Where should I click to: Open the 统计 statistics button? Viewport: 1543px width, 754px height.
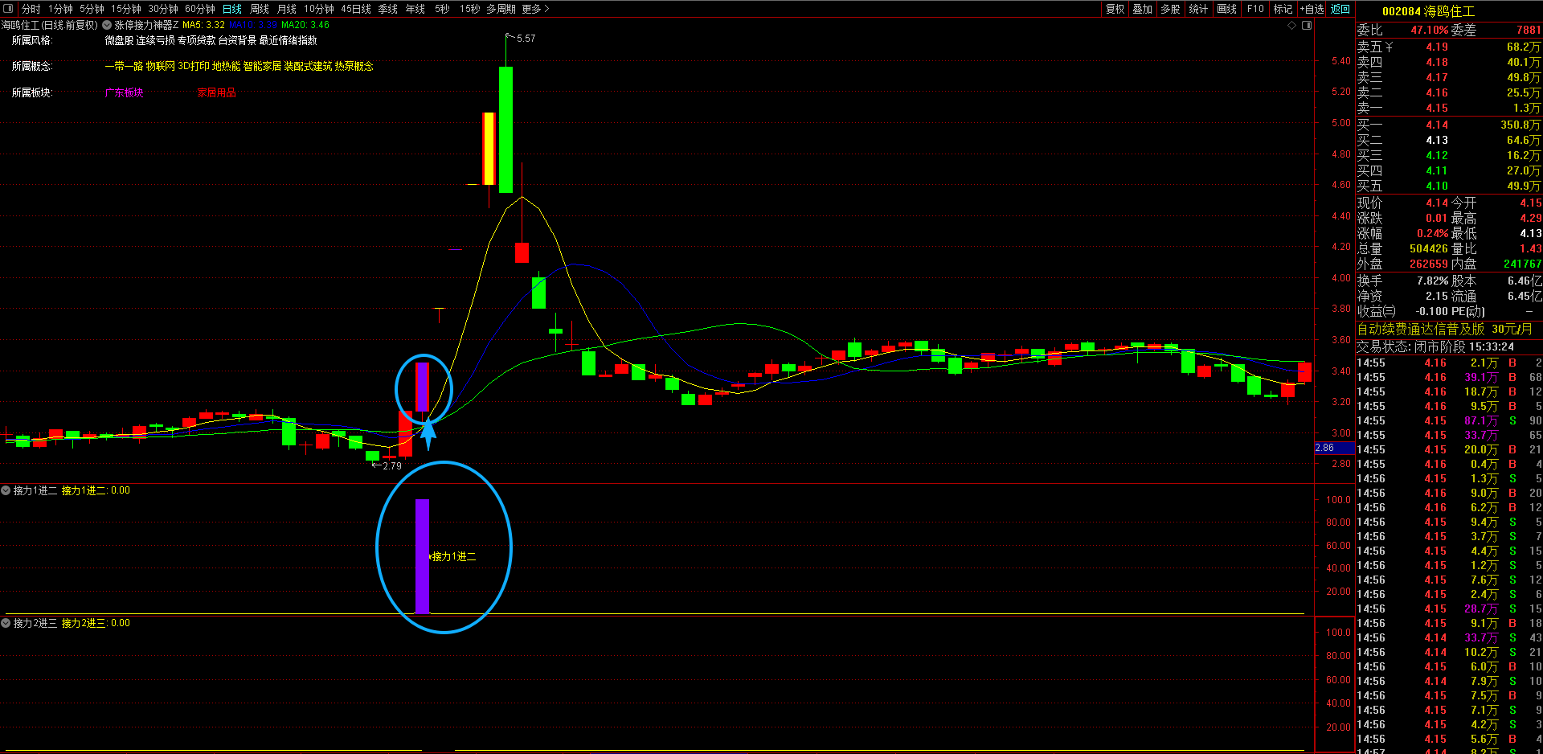[1198, 9]
